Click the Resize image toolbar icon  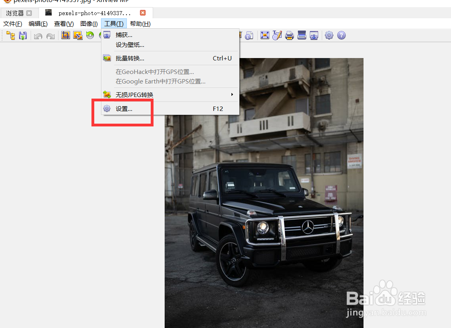(78, 35)
